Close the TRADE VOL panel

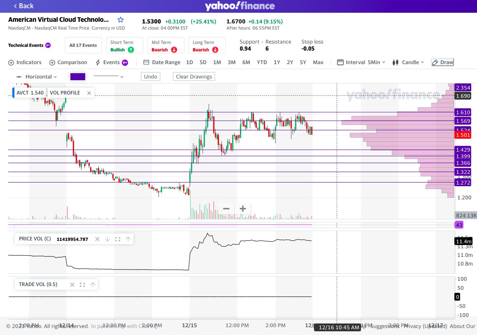[72, 284]
